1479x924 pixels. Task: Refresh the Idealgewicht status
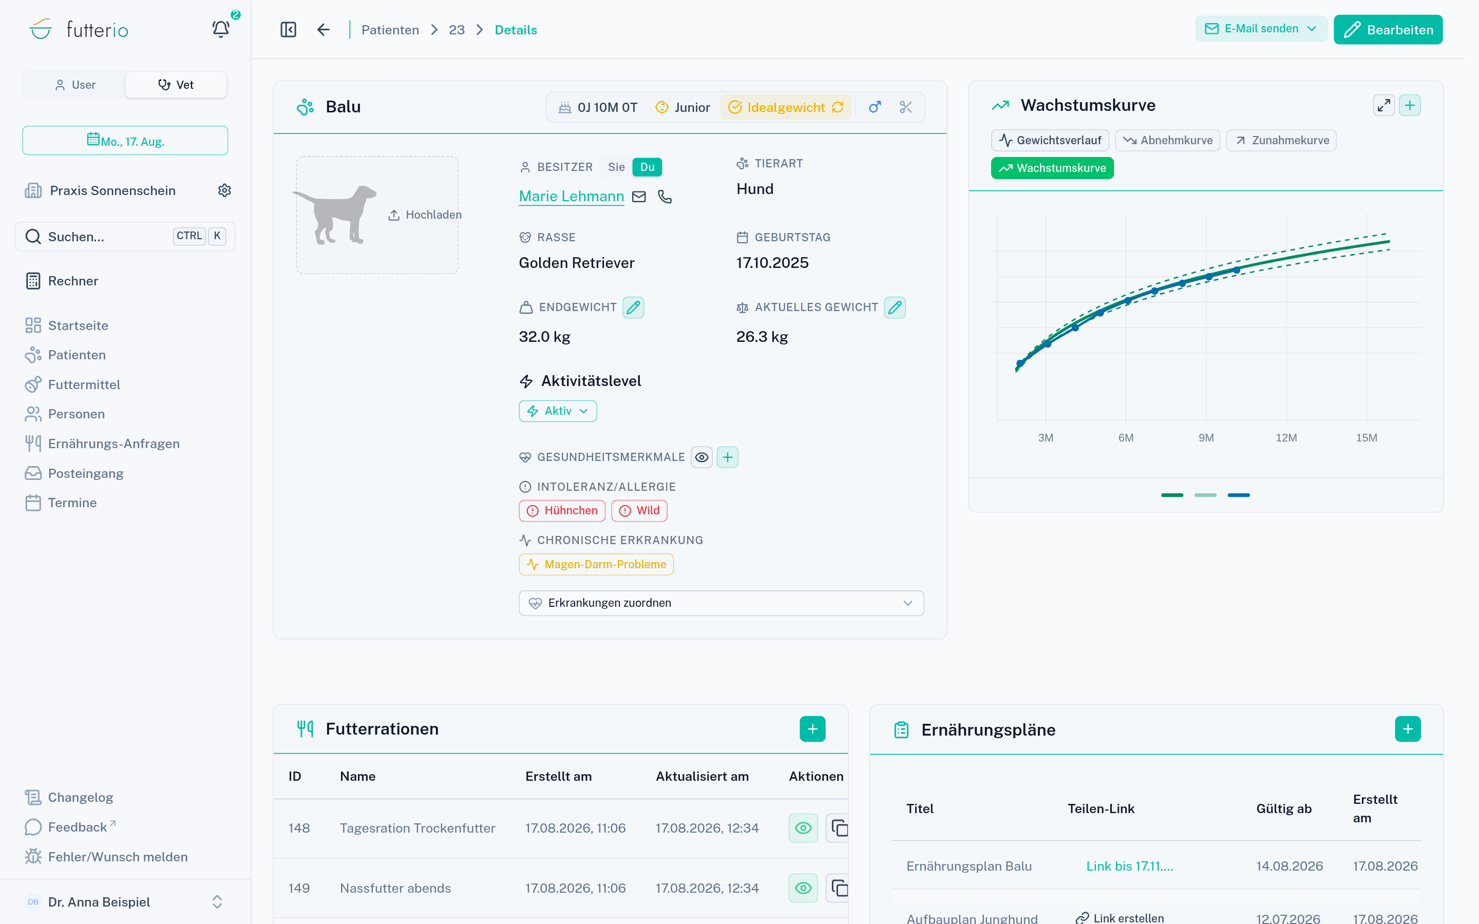(x=838, y=107)
